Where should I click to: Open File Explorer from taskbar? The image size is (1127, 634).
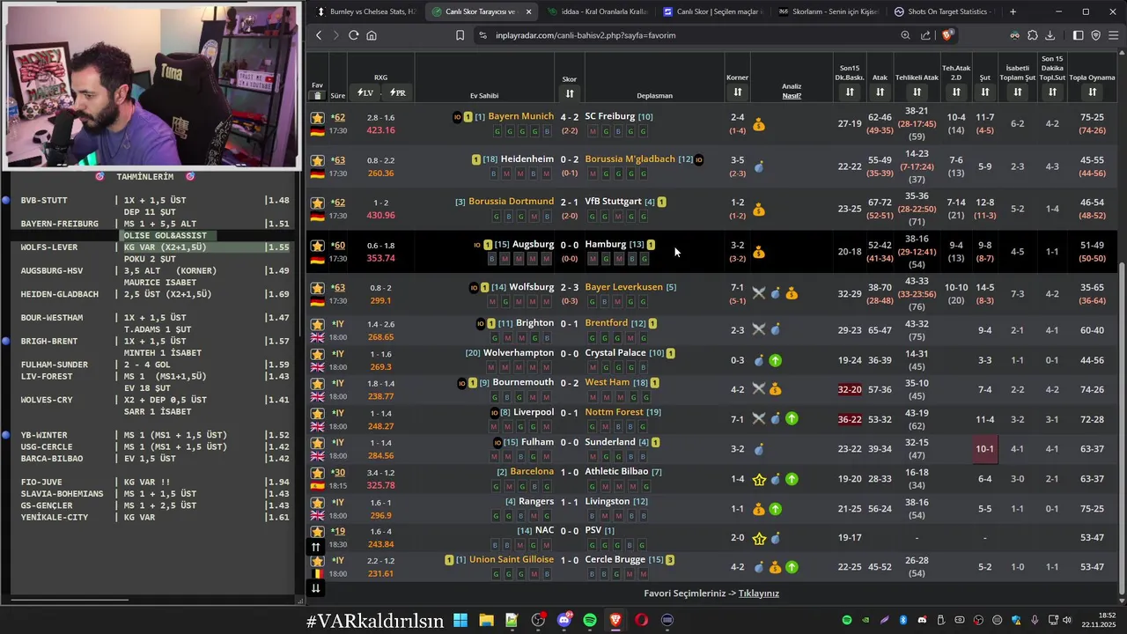pyautogui.click(x=486, y=620)
